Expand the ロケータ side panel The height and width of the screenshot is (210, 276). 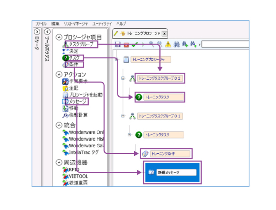click(x=37, y=32)
